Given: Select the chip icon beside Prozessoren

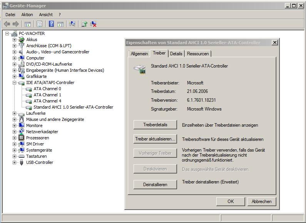Looking at the screenshot, I should (x=22, y=138).
